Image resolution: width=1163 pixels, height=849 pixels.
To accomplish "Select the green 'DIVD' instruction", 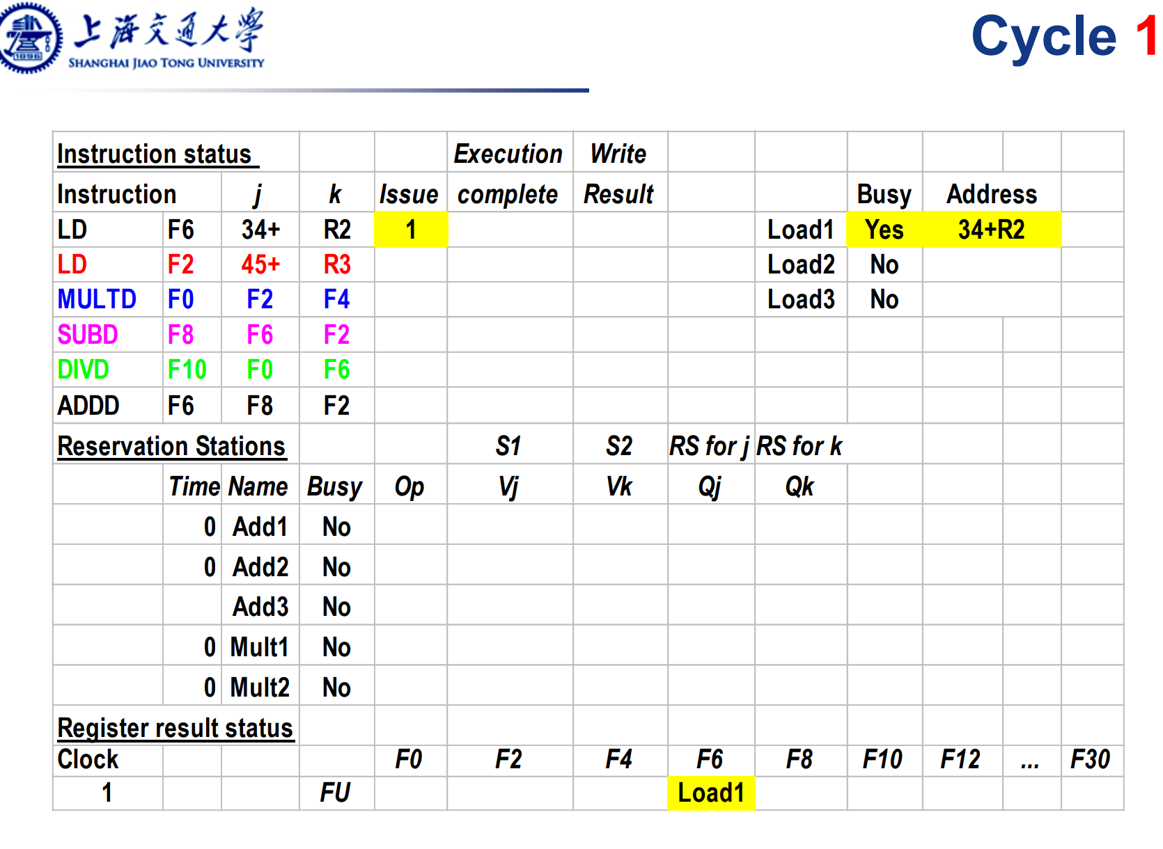I will (x=83, y=370).
